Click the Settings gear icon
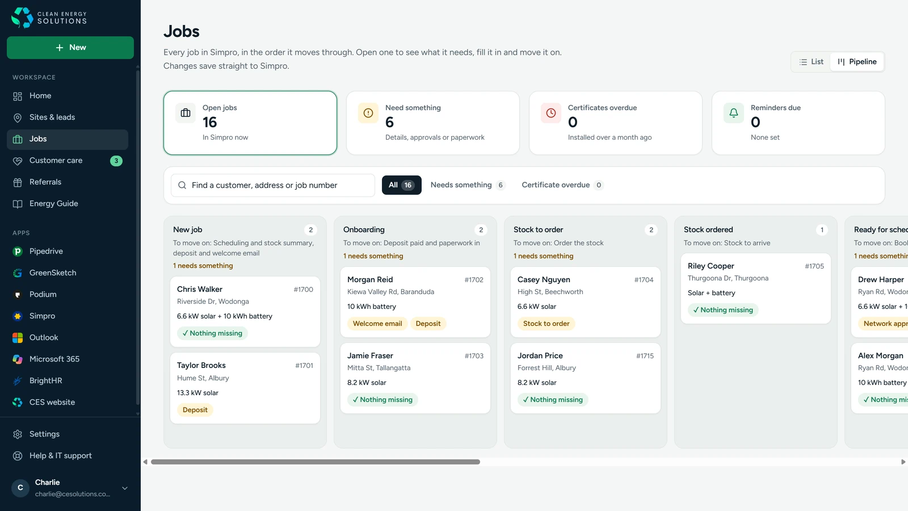 pyautogui.click(x=18, y=434)
